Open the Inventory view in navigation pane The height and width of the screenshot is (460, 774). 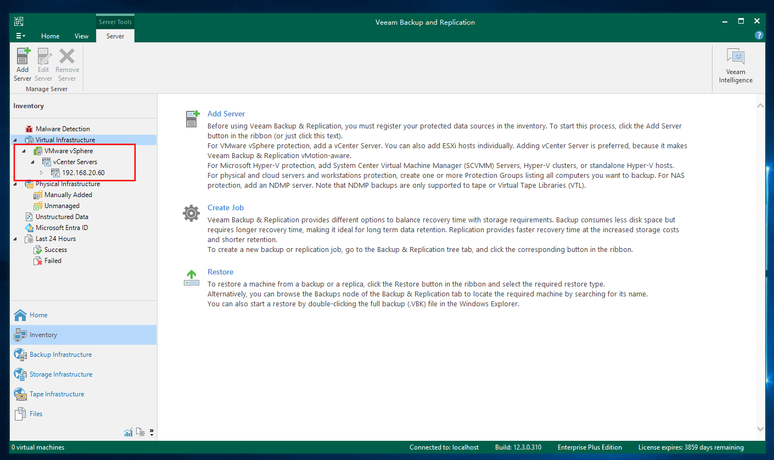(x=83, y=335)
